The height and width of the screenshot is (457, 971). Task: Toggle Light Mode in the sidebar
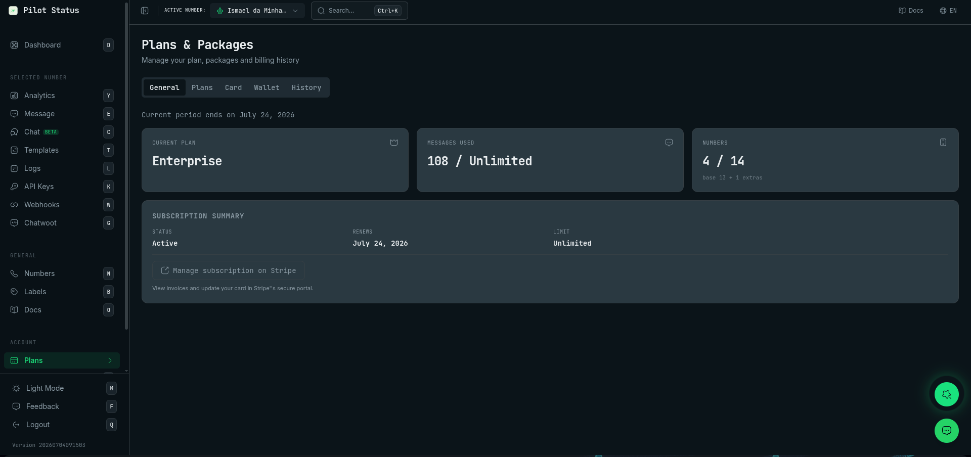pos(65,388)
